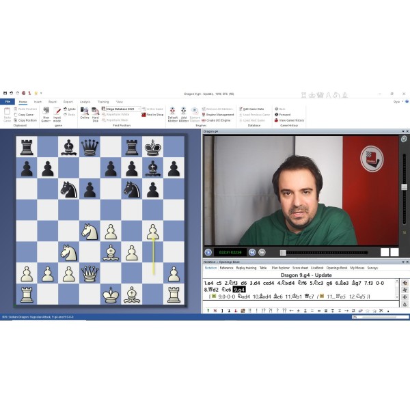Viewport: 410px width, 410px height.
Task: Click Find in Shop button
Action: [x=152, y=115]
